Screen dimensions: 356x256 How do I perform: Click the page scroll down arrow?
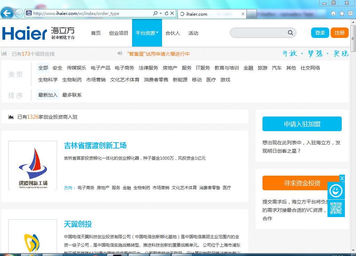pos(353,250)
